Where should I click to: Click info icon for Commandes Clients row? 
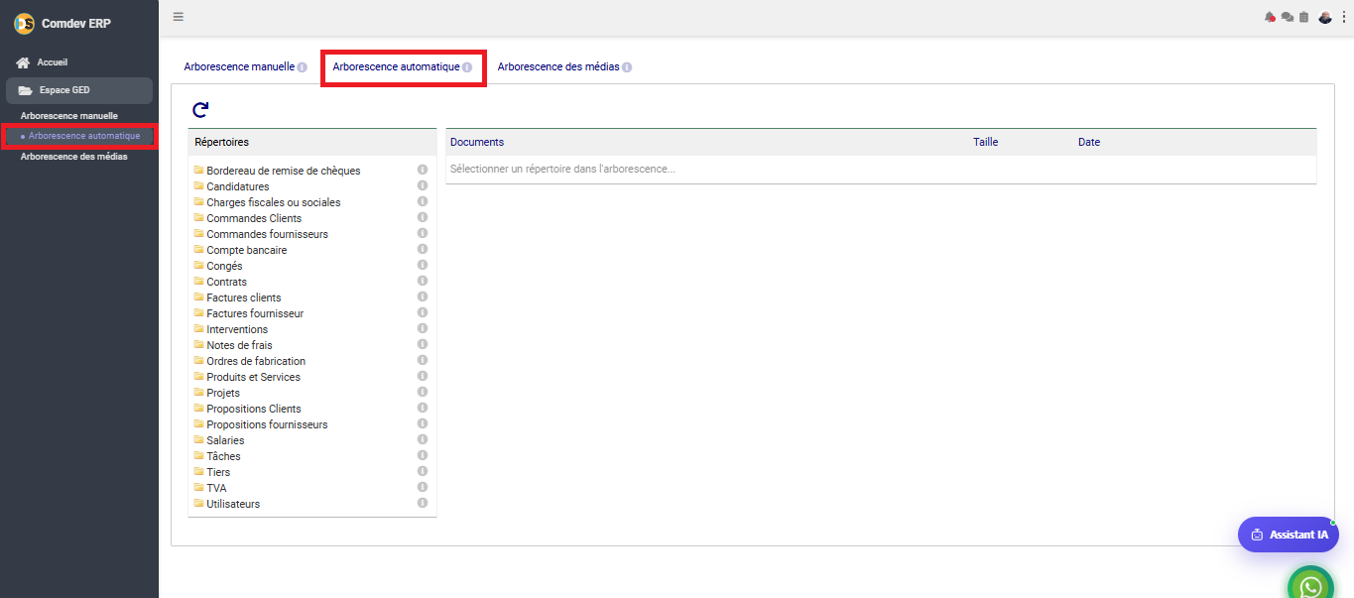tap(423, 217)
